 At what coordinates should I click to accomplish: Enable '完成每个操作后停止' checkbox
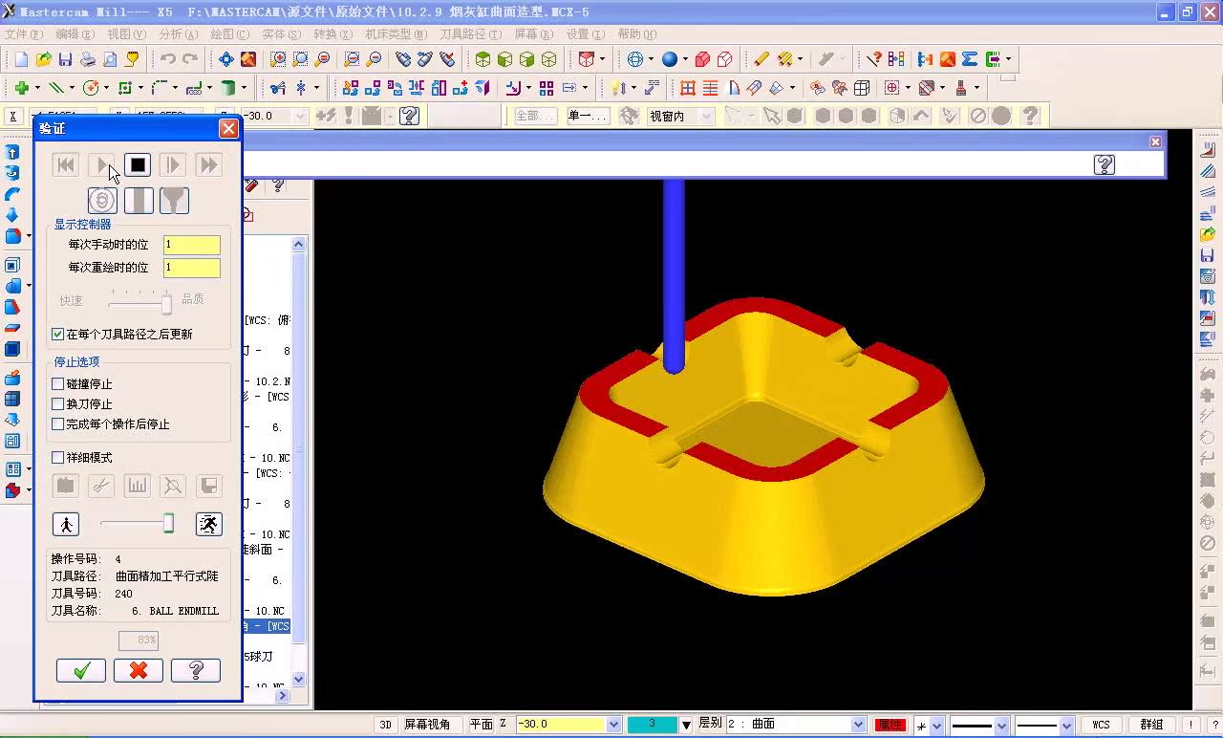tap(58, 424)
